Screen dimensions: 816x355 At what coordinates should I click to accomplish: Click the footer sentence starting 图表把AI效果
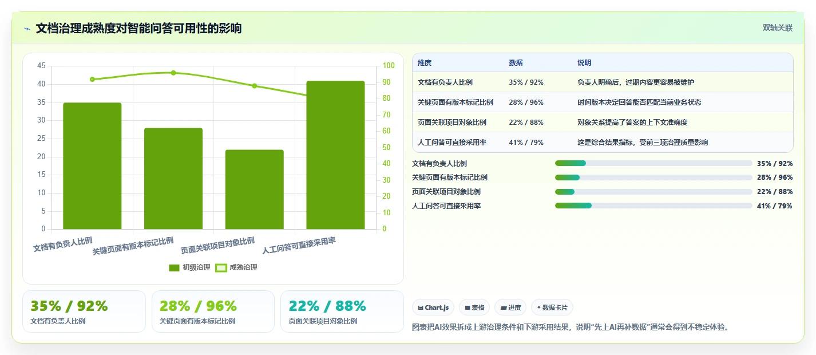572,328
